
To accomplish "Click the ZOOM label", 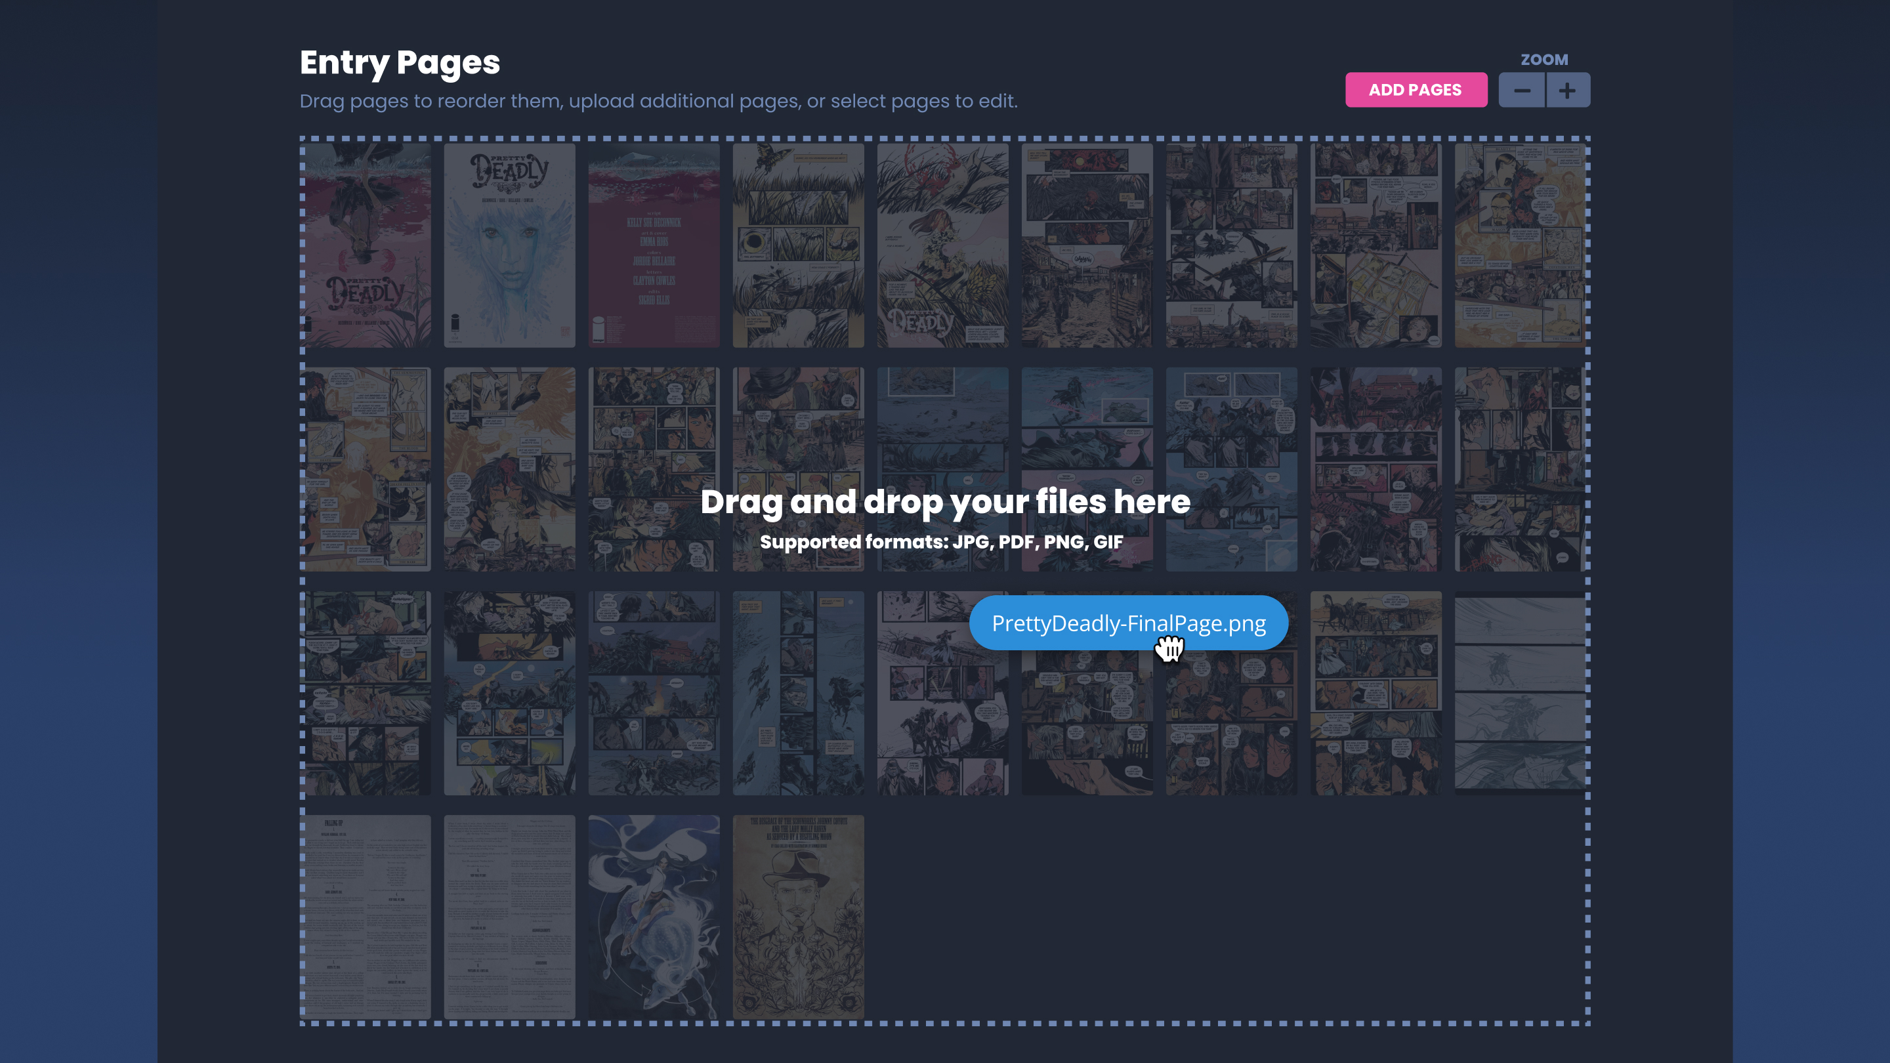I will pyautogui.click(x=1544, y=60).
